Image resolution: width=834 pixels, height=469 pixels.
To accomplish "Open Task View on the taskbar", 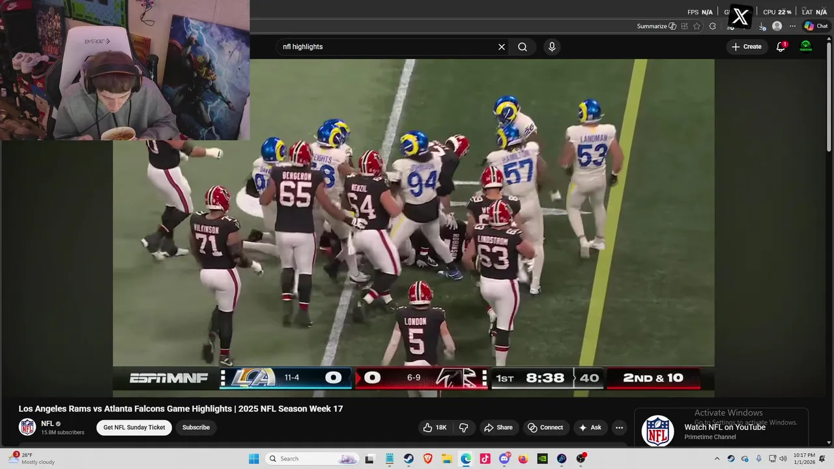I will point(369,459).
